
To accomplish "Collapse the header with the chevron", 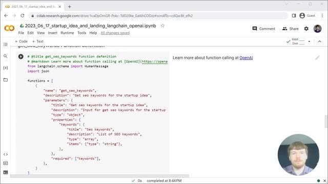I will 320,41.
